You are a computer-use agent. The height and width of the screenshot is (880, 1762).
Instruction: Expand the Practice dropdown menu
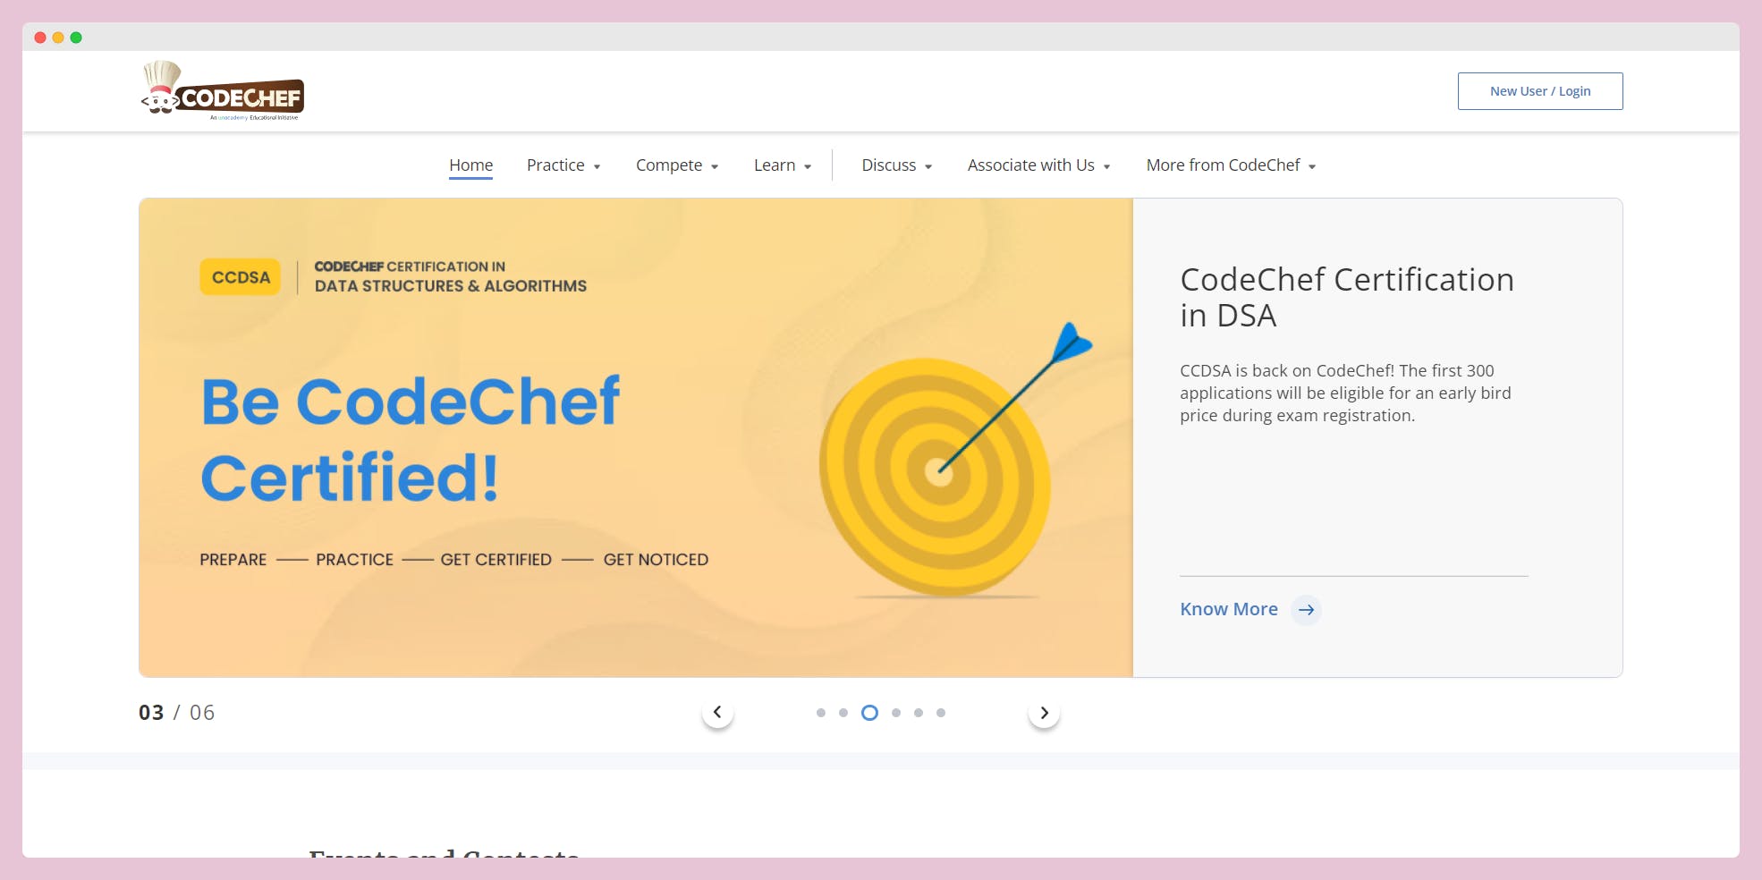(563, 165)
